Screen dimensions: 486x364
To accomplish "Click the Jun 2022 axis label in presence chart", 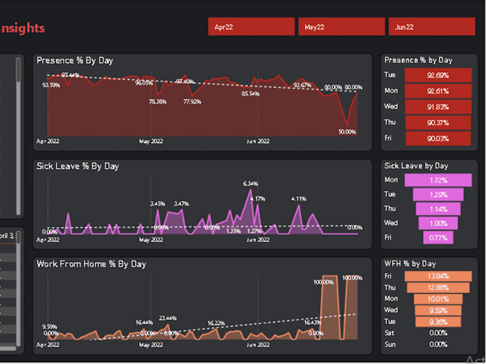I will pos(258,141).
